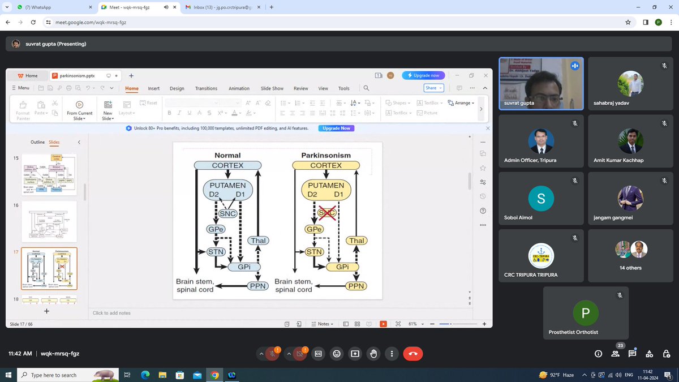Switch to slide sorter grid view

[x=357, y=324]
